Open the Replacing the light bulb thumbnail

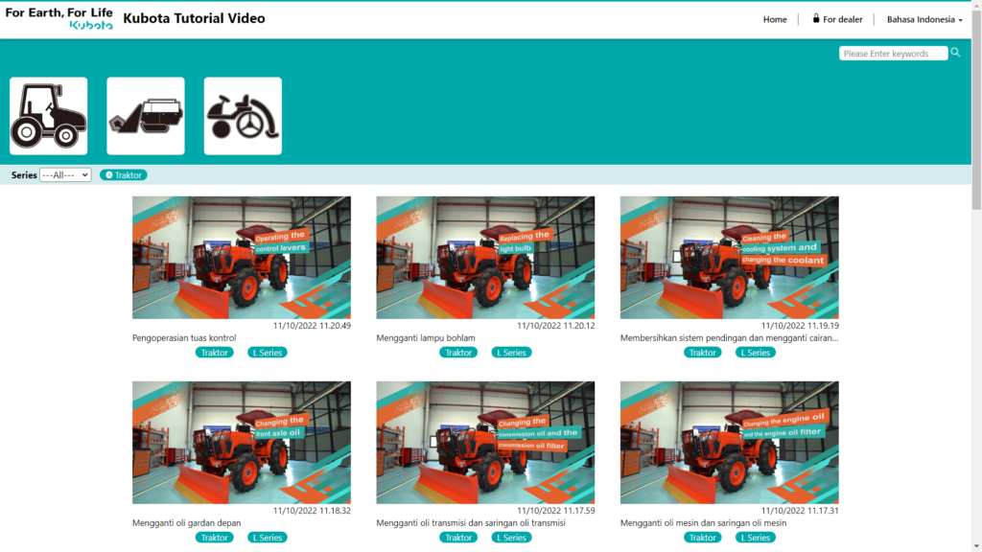pos(485,258)
